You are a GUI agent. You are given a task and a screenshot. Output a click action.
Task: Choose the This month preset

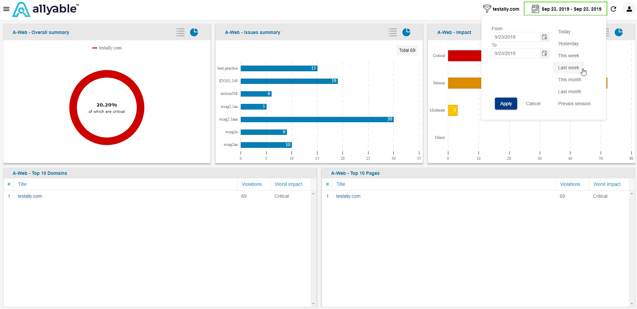point(569,80)
